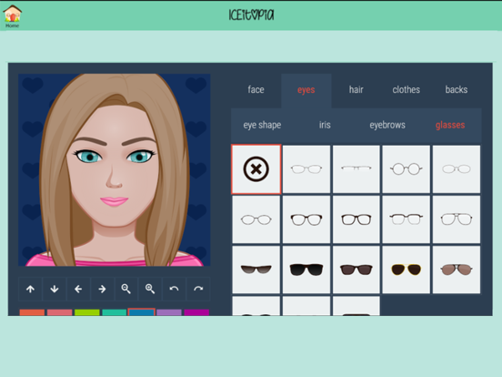Screen dimensions: 502x377
Task: Pick the blue color swatch
Action: [142, 312]
